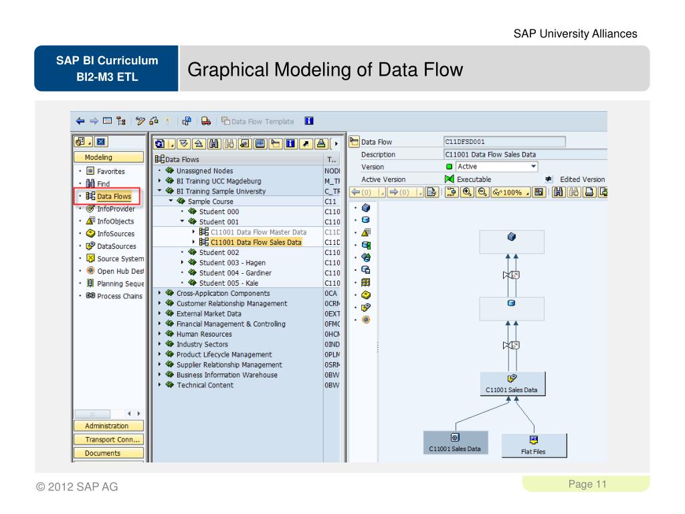Select the InfoCube cube icon in the palette

point(366,207)
